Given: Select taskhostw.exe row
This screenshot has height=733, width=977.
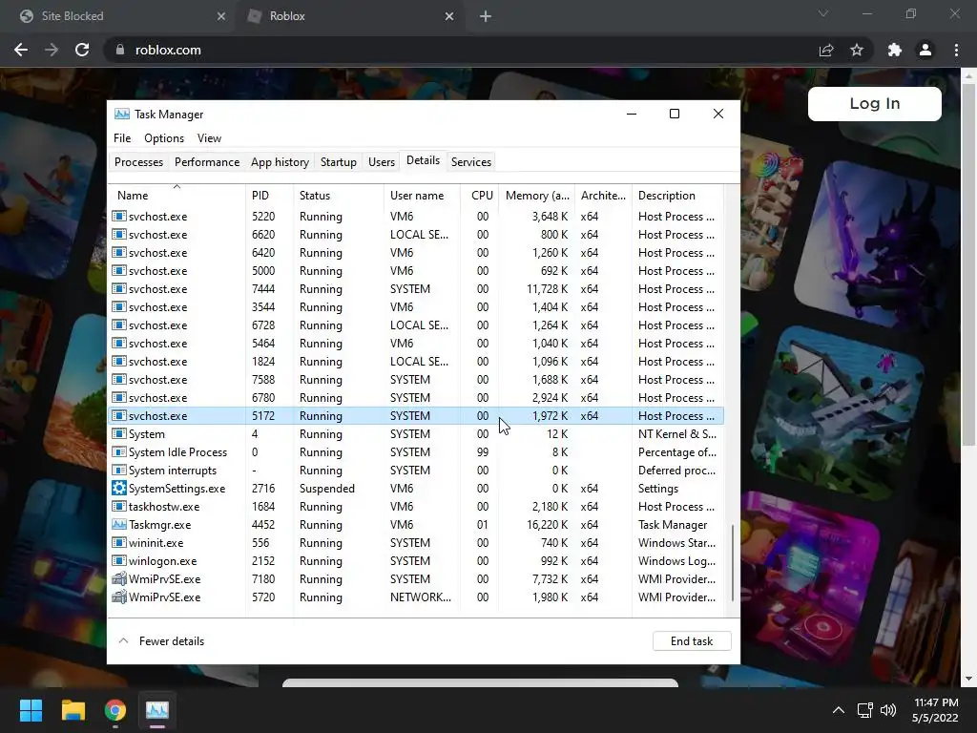Looking at the screenshot, I should pyautogui.click(x=416, y=506).
